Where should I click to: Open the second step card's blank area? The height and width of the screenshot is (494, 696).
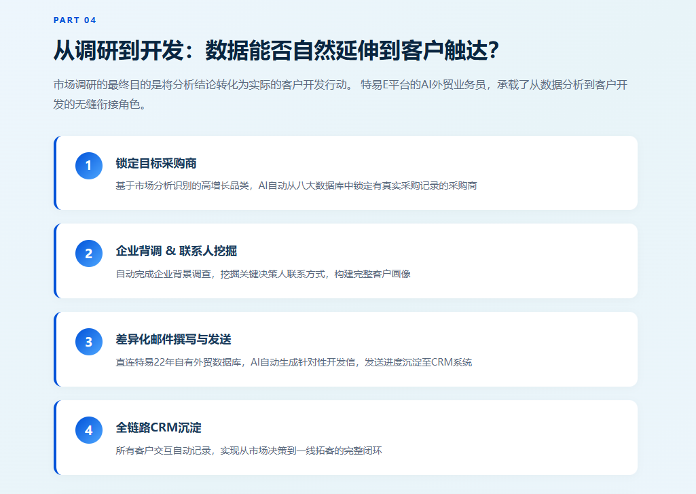coord(532,261)
